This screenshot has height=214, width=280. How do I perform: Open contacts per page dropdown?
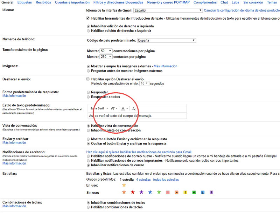click(x=106, y=57)
